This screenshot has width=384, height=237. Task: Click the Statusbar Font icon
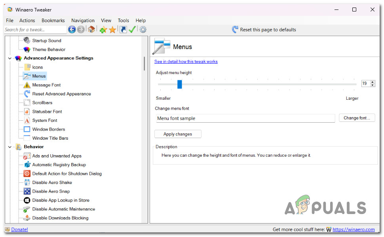[27, 112]
